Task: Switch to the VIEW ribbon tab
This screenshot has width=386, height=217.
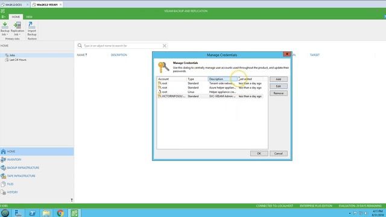Action: point(30,17)
